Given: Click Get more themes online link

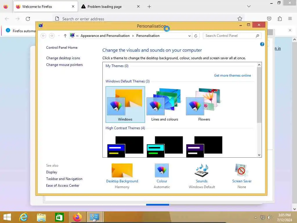Looking at the screenshot, I should point(232,75).
